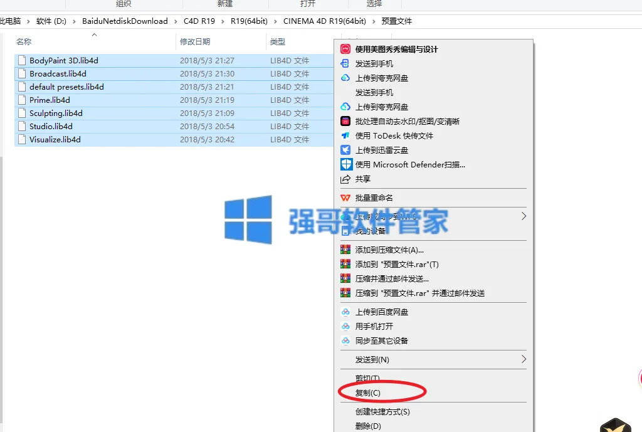Choose 删除(D) in the context menu

(368, 426)
